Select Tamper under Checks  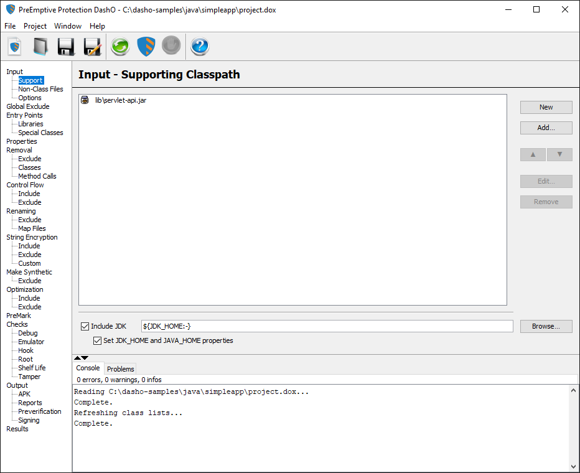click(x=30, y=377)
